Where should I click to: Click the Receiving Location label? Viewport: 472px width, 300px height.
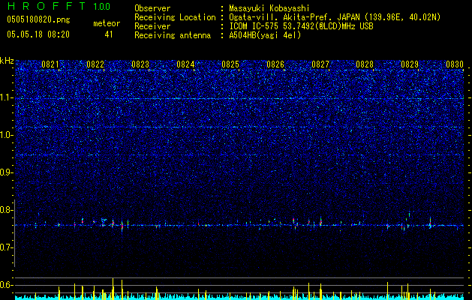175,18
